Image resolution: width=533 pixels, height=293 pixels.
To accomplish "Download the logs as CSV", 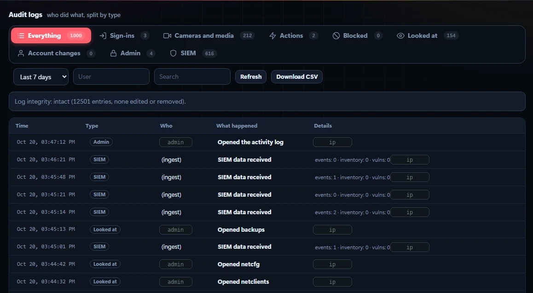I will click(297, 76).
